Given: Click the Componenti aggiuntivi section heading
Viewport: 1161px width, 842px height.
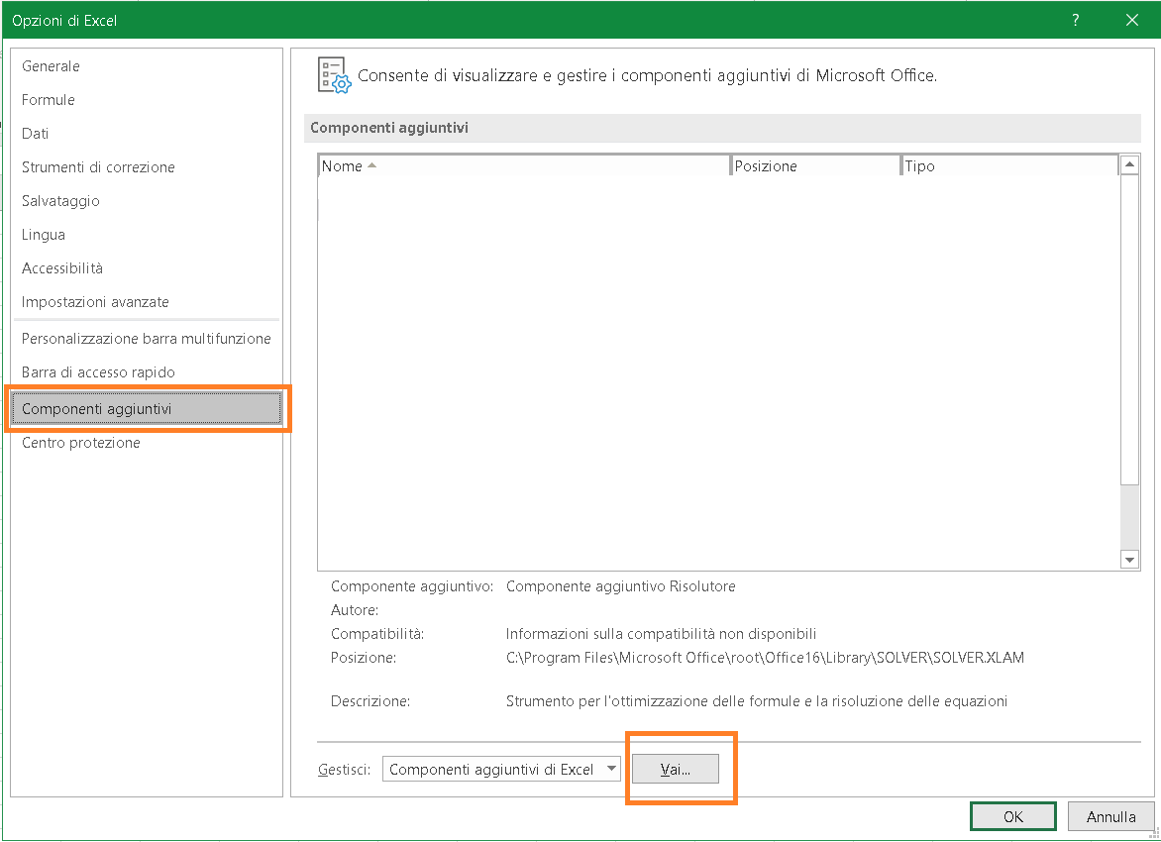Looking at the screenshot, I should (x=389, y=128).
